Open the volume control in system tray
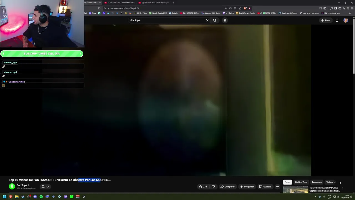355x200 pixels. pos(338,197)
